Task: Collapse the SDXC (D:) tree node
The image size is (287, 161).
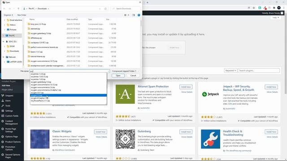Action: point(3,42)
